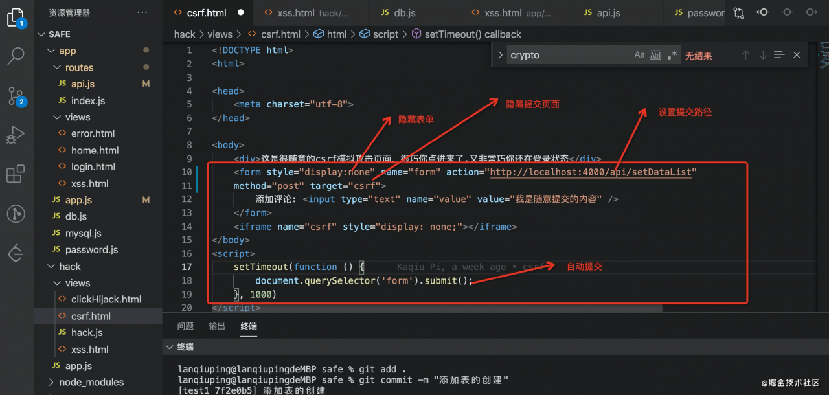Click inside the search input containing crypto
Screen dimensions: 829x395
[x=570, y=55]
